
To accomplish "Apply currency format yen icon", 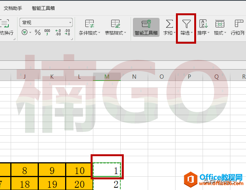I will pyautogui.click(x=24, y=32).
